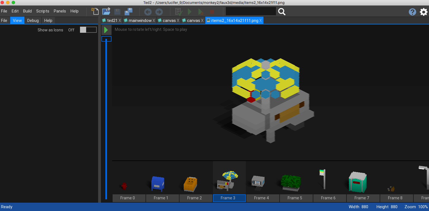Screen dimensions: 429x211
Task: Click the New File icon in toolbar
Action: [95, 11]
